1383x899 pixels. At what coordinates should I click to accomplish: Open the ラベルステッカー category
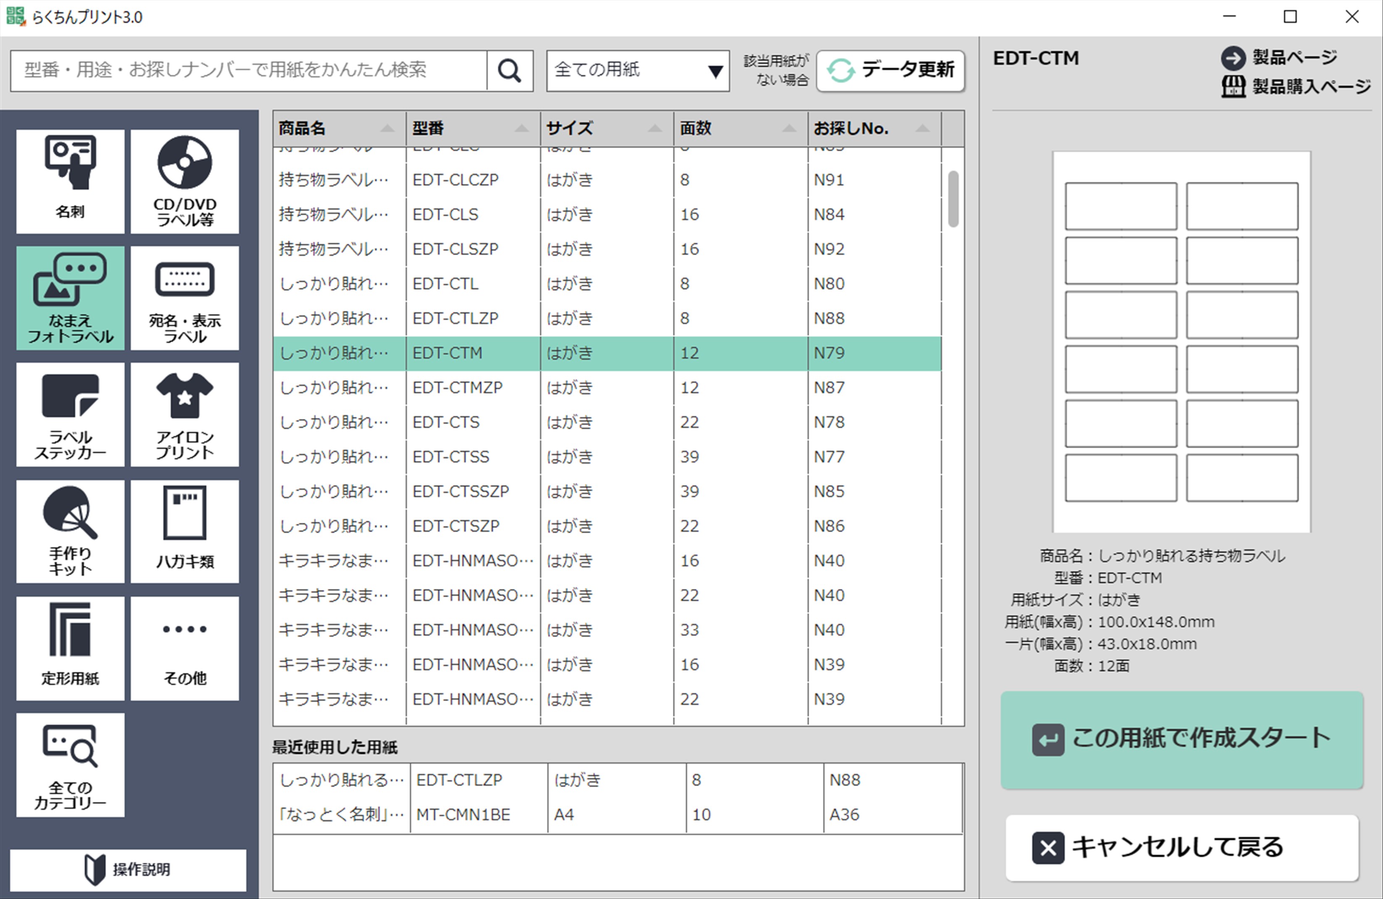pos(71,414)
